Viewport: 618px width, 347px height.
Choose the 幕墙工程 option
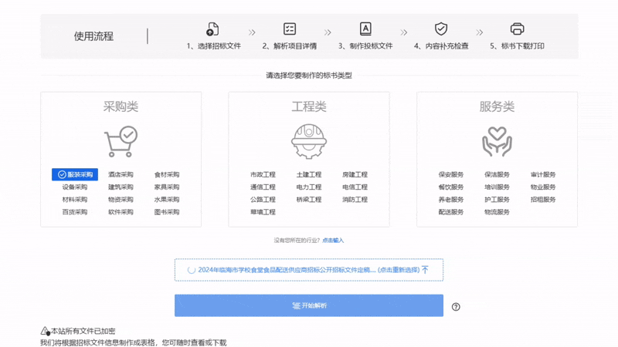tap(263, 212)
